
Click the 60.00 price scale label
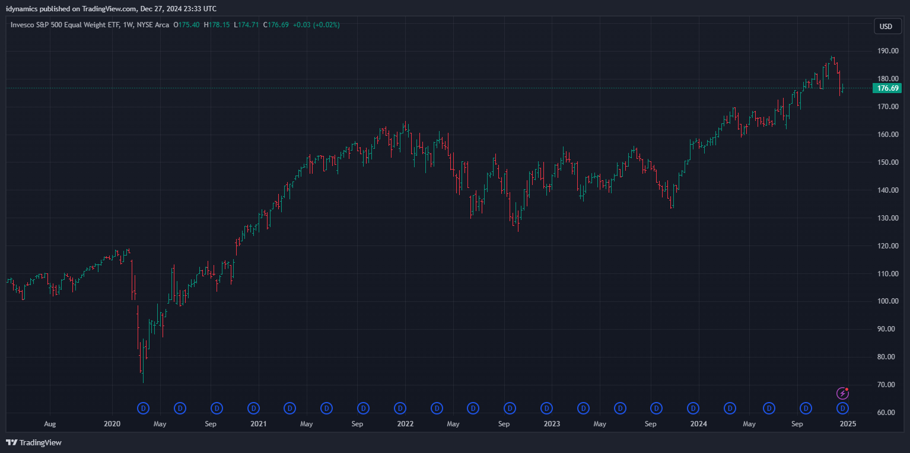point(887,413)
